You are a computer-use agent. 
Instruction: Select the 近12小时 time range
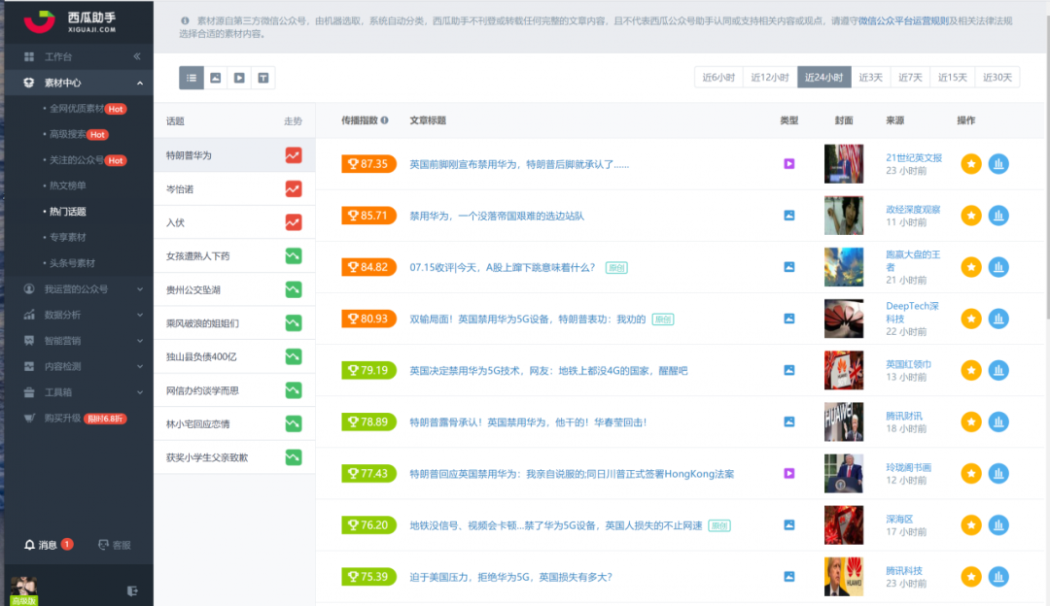(x=770, y=78)
